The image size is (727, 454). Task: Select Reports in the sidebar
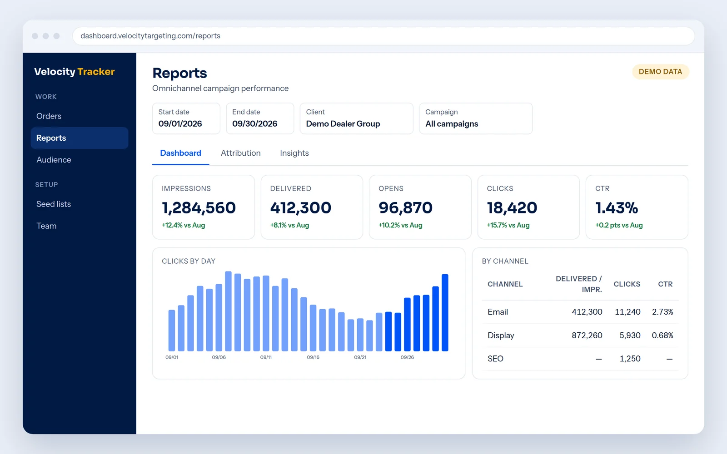tap(80, 138)
